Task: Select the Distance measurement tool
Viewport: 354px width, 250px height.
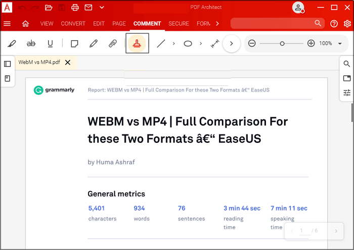Action: click(215, 43)
